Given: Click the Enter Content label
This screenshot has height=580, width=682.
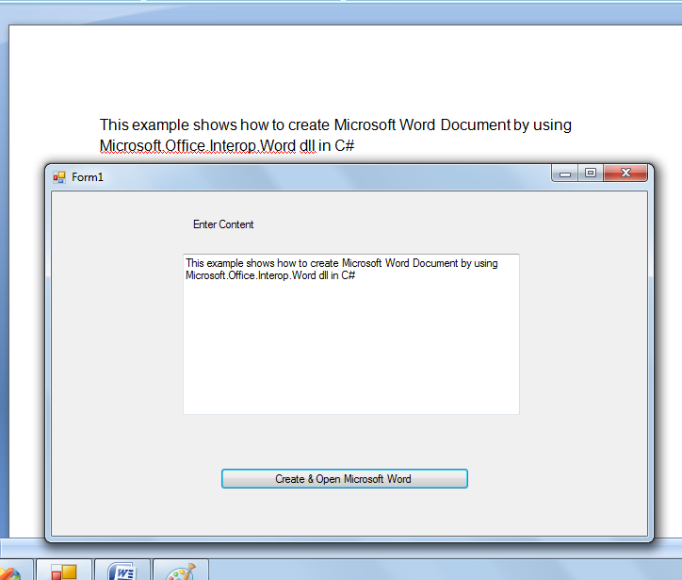Looking at the screenshot, I should (223, 224).
